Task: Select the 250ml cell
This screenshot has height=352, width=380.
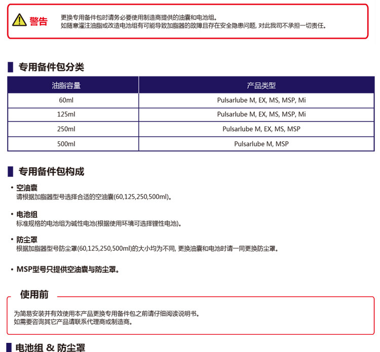Action: 73,129
